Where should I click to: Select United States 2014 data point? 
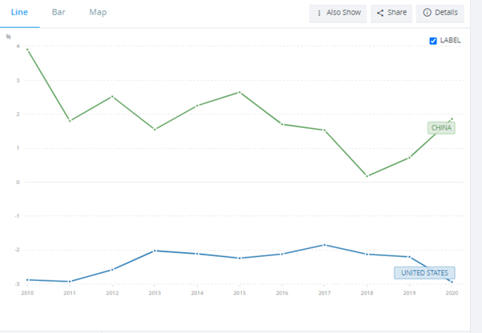coord(197,254)
